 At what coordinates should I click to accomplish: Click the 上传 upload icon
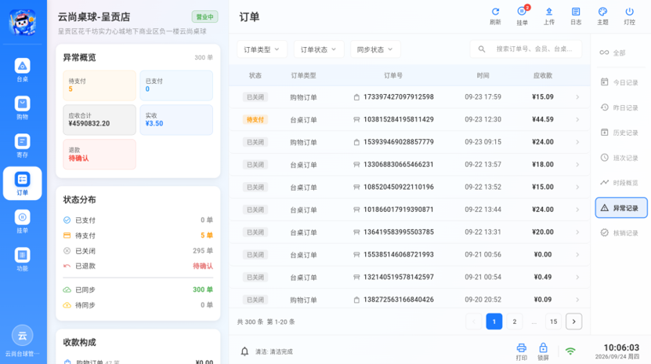point(549,16)
